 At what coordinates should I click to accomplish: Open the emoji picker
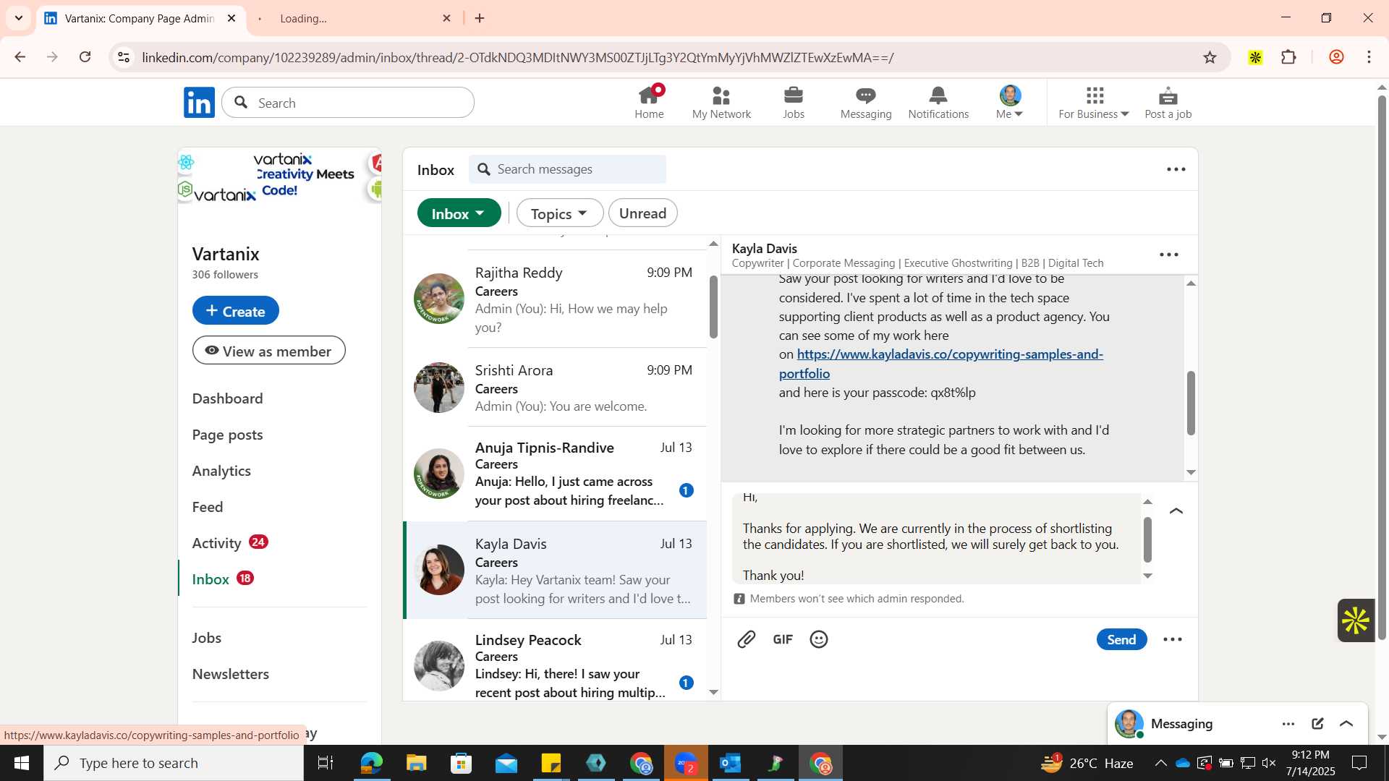pyautogui.click(x=819, y=639)
